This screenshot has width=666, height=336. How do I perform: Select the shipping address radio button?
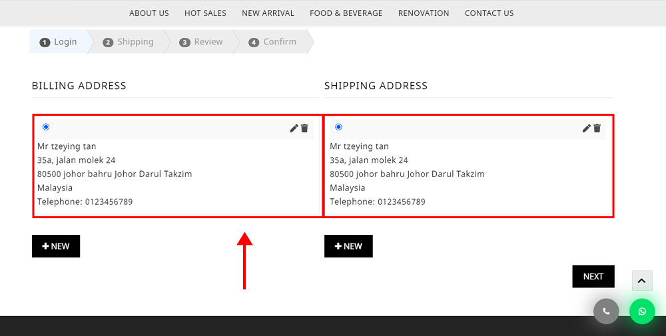tap(338, 127)
